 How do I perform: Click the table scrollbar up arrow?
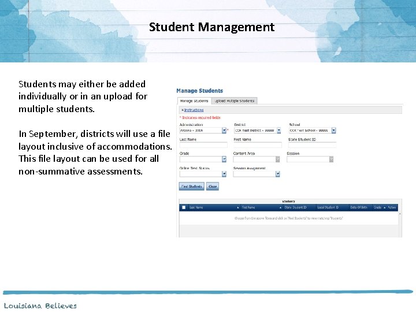[x=400, y=214]
